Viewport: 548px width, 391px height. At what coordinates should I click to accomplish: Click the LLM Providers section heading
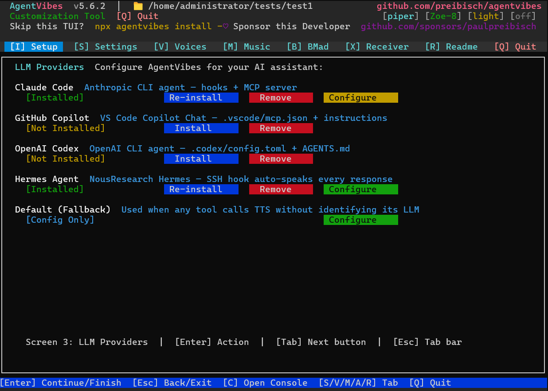(x=50, y=67)
